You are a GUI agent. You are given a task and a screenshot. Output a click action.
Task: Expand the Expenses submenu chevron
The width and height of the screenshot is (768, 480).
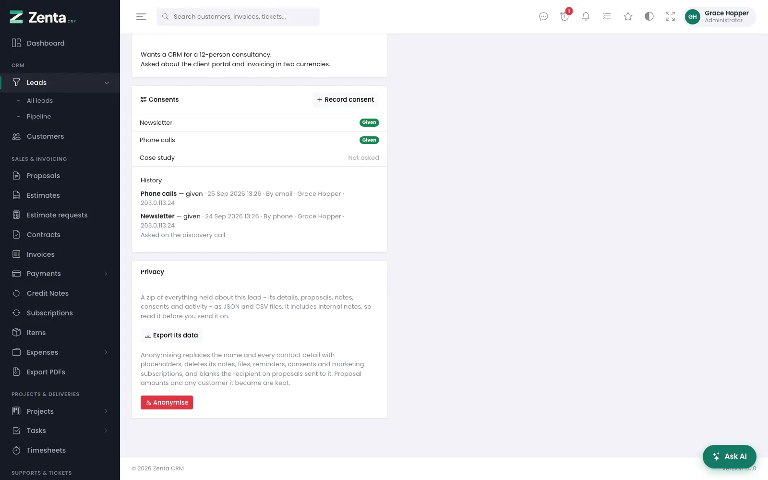(106, 352)
